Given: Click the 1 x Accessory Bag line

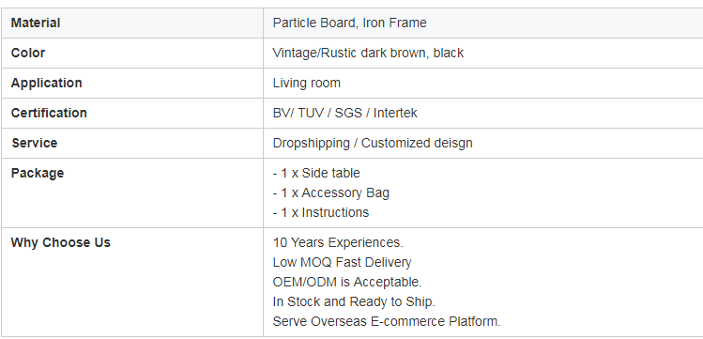Looking at the screenshot, I should click(x=331, y=193).
